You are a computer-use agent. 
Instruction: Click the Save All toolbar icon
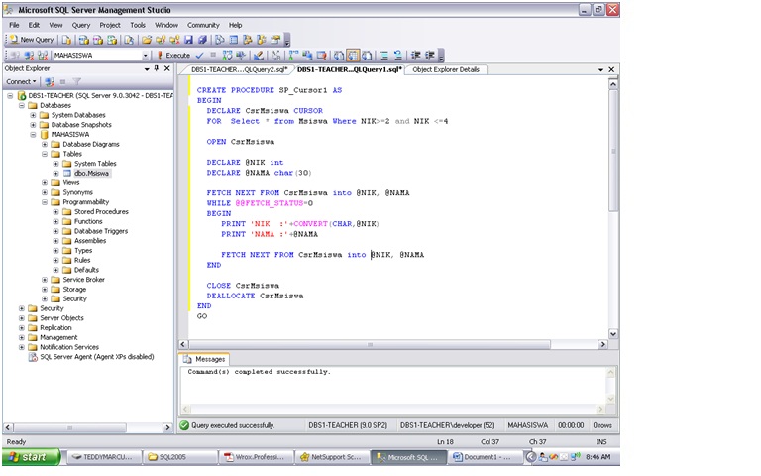click(x=202, y=40)
